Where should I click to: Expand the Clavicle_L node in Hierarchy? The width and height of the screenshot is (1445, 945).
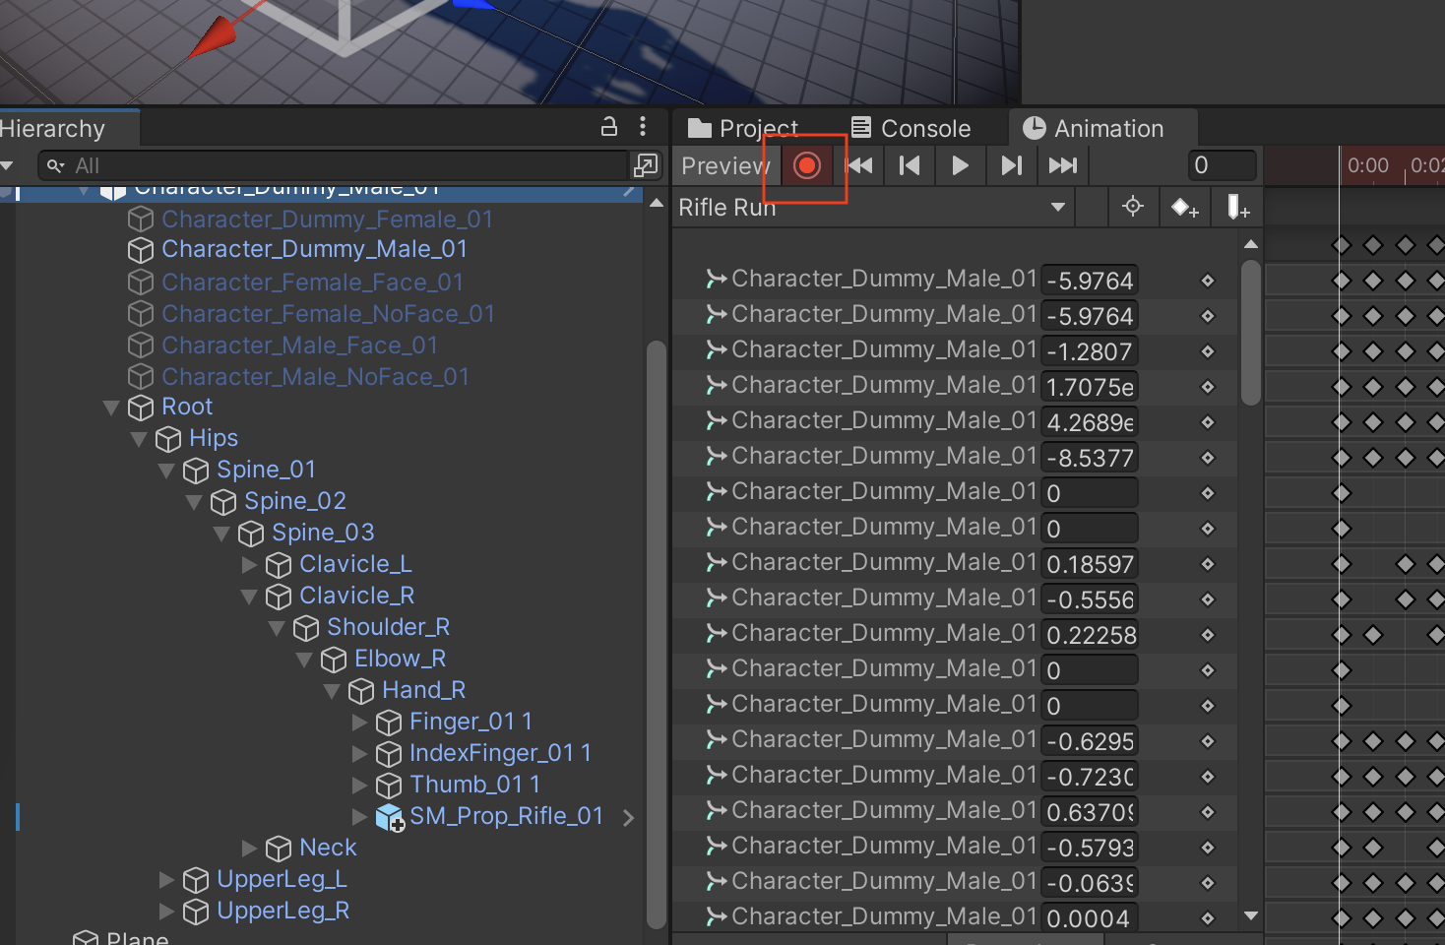click(249, 564)
